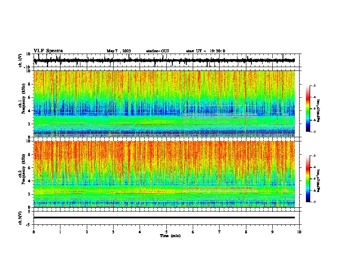Click the 'ch.3(V)' axis label
337x260 pixels.
(20, 218)
